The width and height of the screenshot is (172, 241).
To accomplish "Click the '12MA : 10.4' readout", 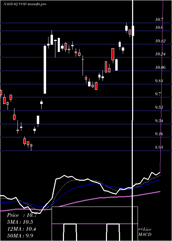I will [x=21, y=229].
